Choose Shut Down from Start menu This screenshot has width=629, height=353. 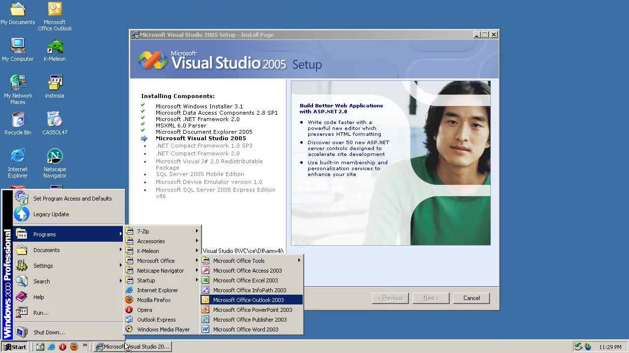click(x=69, y=332)
